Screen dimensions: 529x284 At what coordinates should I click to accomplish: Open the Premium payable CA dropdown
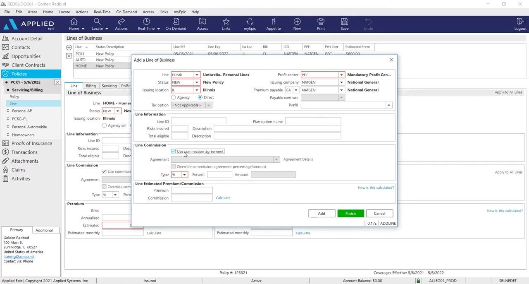296,90
